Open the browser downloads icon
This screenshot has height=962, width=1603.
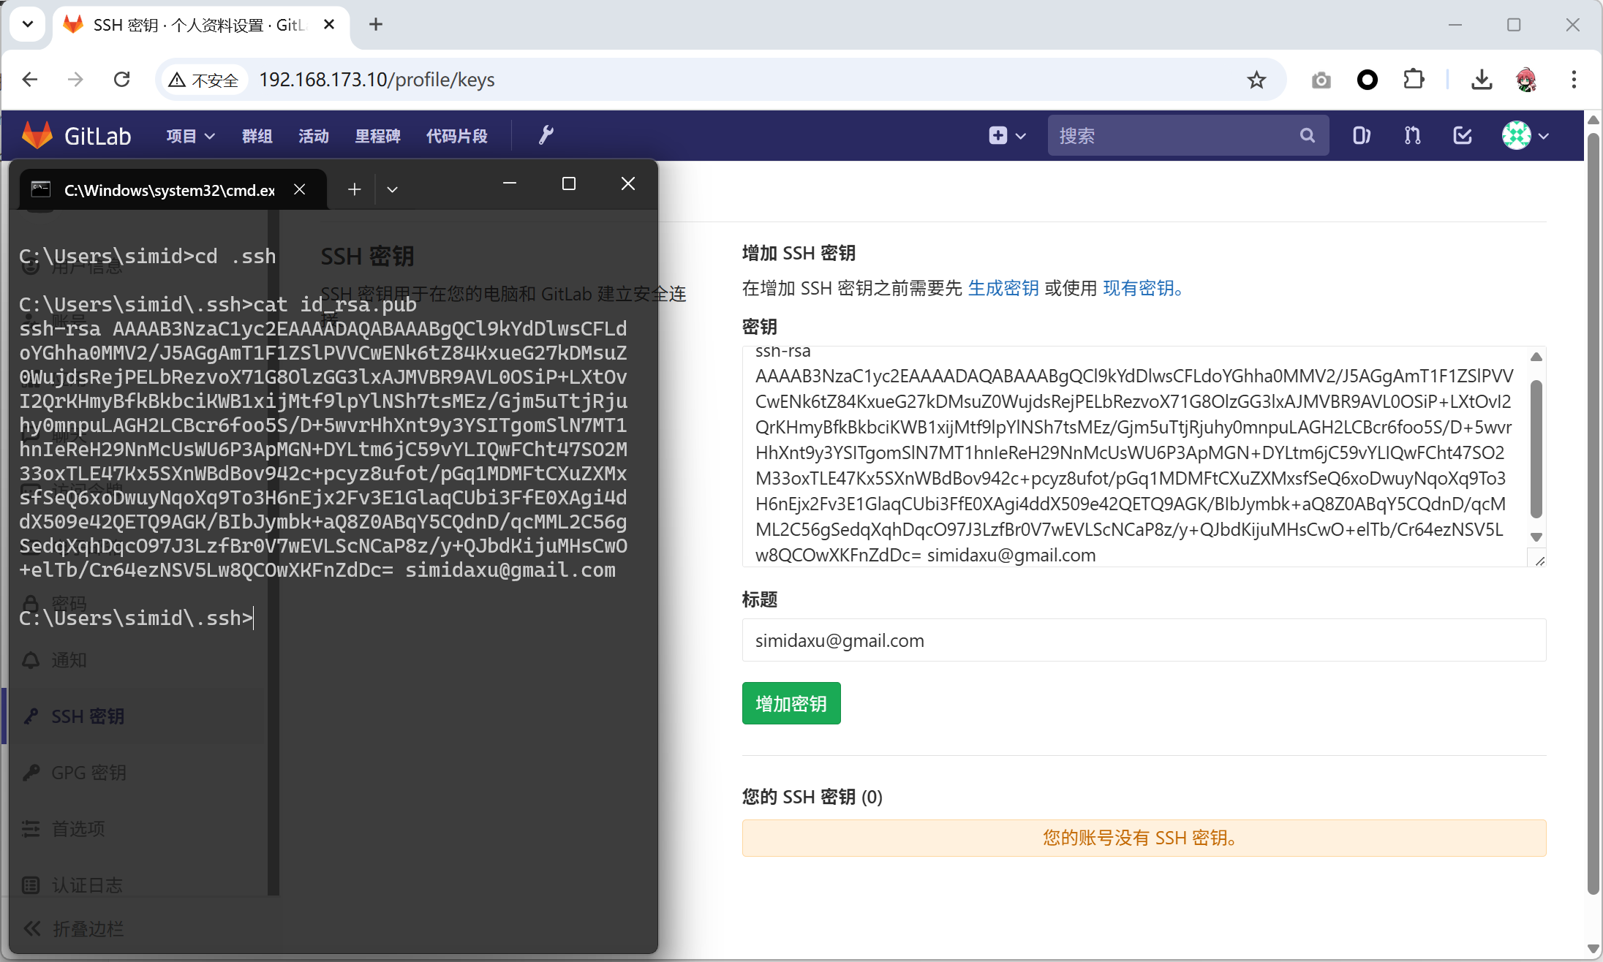(x=1482, y=79)
